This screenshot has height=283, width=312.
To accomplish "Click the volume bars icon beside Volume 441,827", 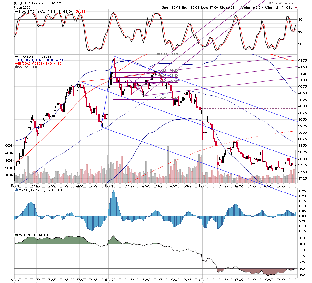I will 16,67.
